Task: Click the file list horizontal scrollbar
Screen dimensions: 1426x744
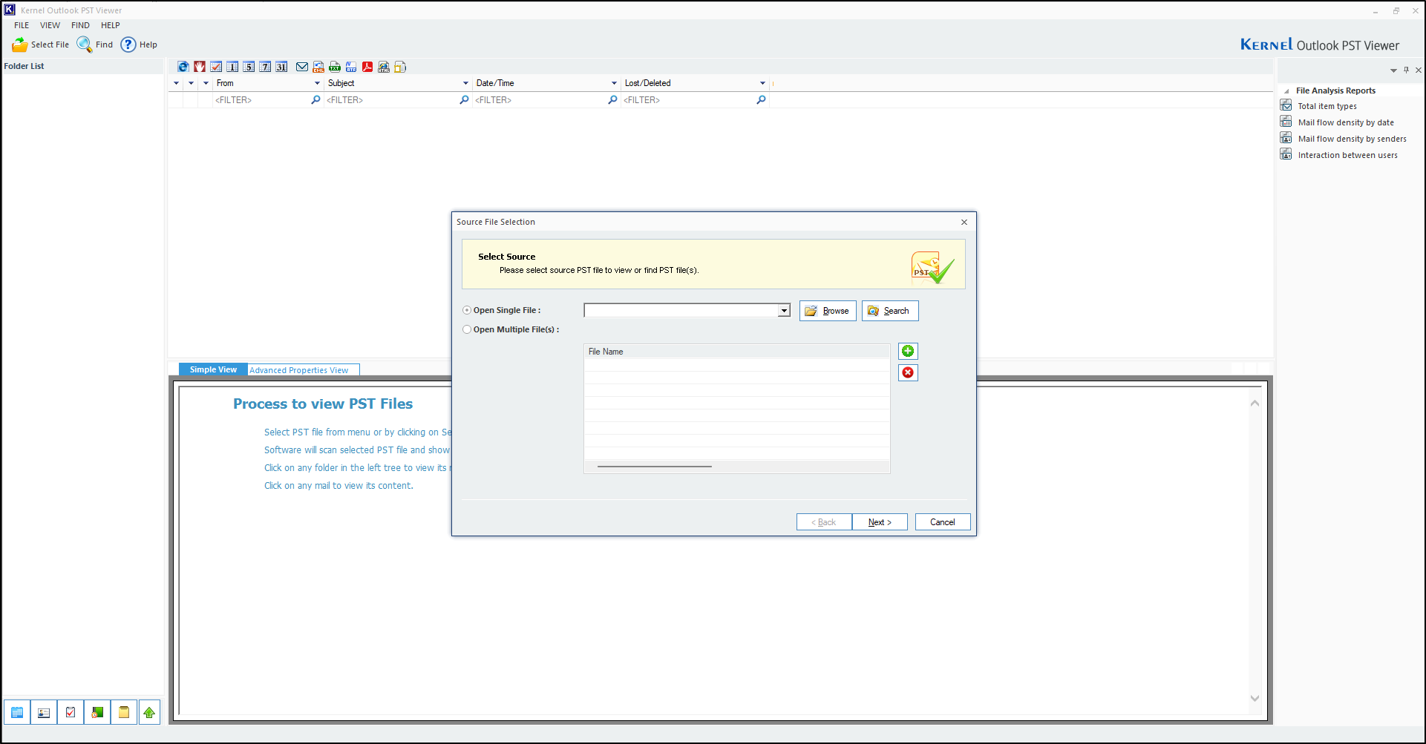Action: 654,467
